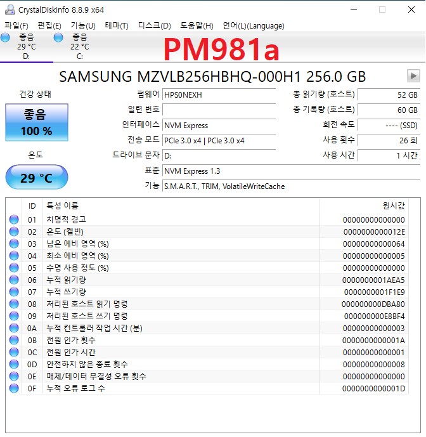
Task: Click the status orb for 0E 매체/데이터 무결성 오류
Action: pyautogui.click(x=14, y=376)
